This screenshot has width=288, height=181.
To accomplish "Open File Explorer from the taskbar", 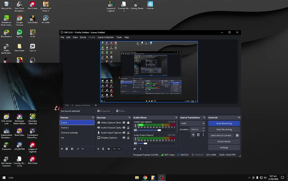I will [137, 177].
